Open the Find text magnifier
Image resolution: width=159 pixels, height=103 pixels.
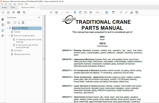[24, 12]
